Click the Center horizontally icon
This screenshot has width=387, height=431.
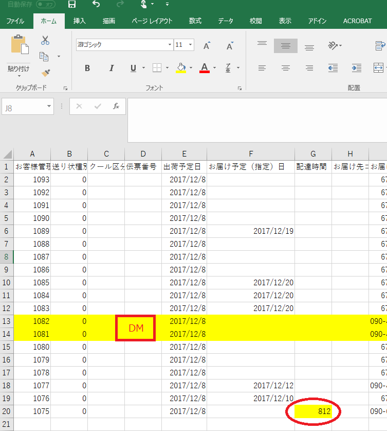pos(286,68)
